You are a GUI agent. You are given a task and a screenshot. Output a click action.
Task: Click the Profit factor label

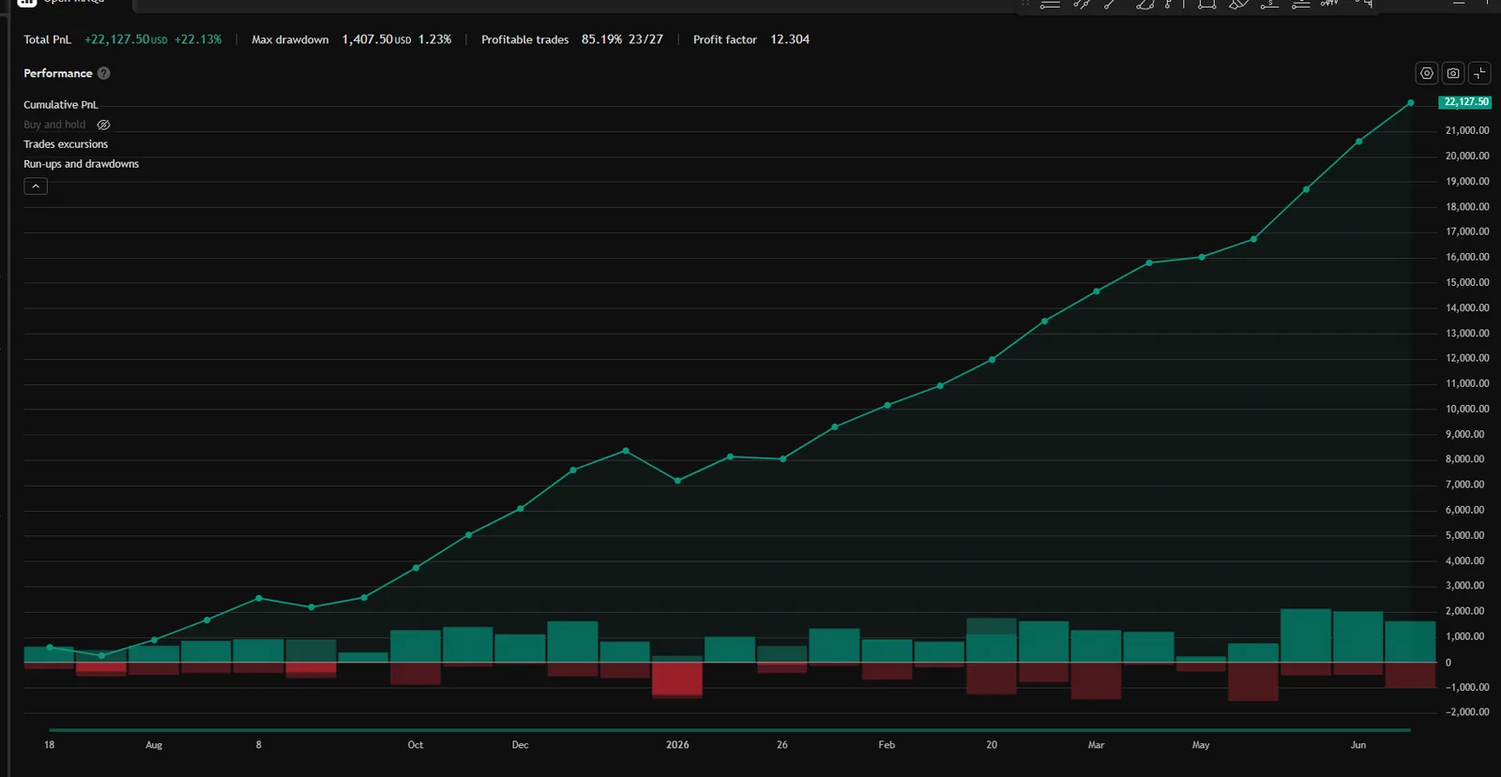(725, 39)
